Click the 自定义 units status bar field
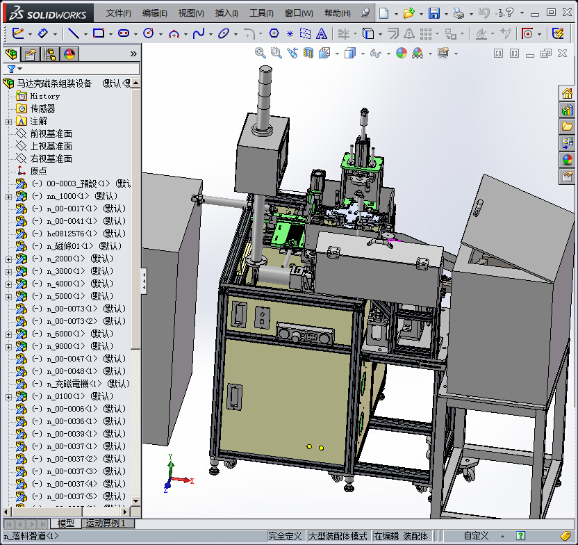The width and height of the screenshot is (578, 545). (x=476, y=536)
